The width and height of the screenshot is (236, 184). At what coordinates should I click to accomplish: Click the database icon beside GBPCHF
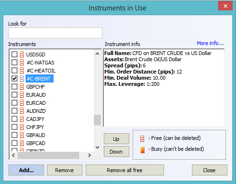22,87
